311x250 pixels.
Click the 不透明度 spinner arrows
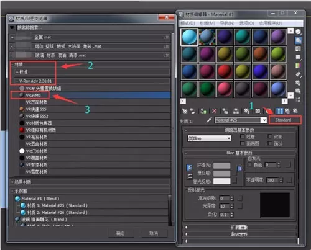pos(281,180)
